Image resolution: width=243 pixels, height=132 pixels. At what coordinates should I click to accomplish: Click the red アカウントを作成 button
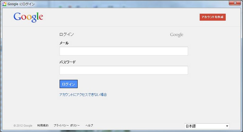pos(212,17)
